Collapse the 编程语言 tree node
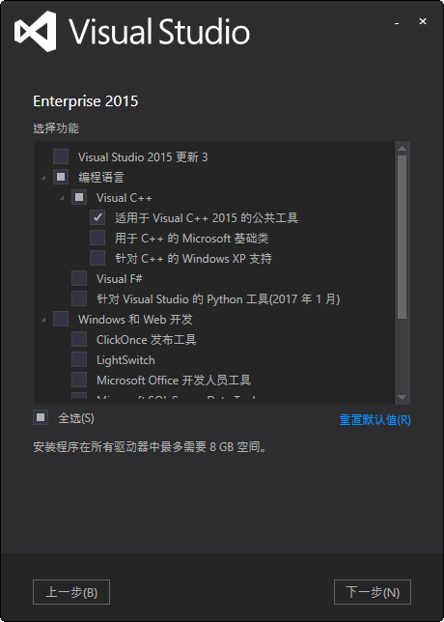Screen dimensions: 444x622 [x=43, y=178]
